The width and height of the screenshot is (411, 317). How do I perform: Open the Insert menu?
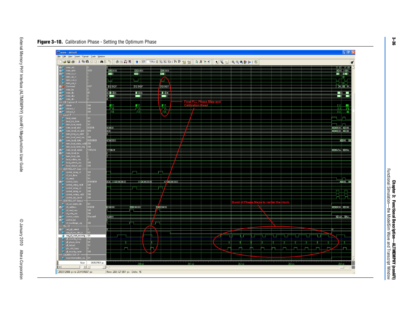click(x=77, y=56)
